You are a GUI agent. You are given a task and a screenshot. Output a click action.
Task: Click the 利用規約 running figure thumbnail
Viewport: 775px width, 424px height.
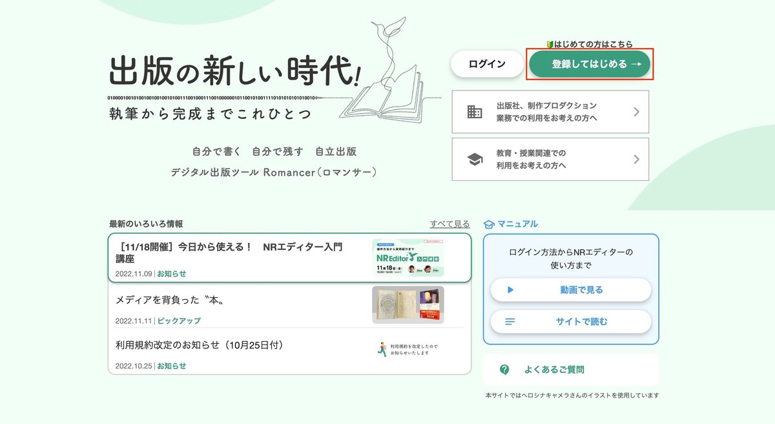tap(408, 350)
